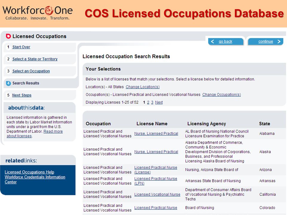Click California row Occupation cell
Screen dimensions: 287x215
(107, 194)
